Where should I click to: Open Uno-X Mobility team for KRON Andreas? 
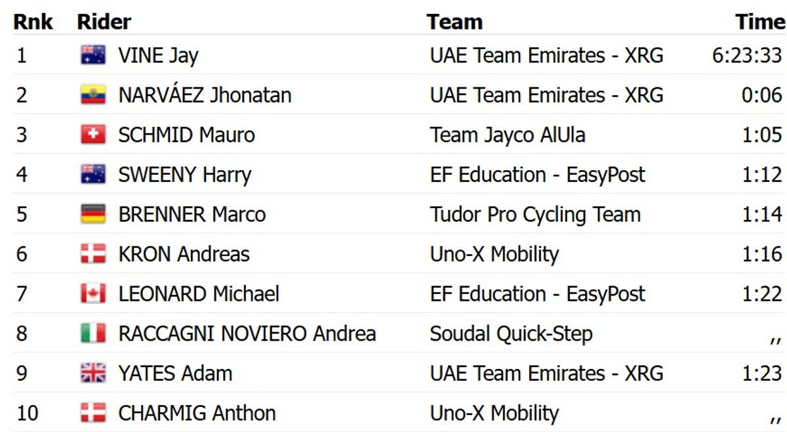click(494, 254)
